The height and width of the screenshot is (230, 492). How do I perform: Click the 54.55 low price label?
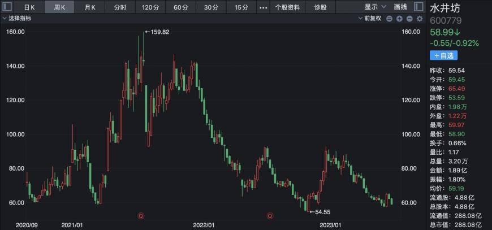pos(320,212)
